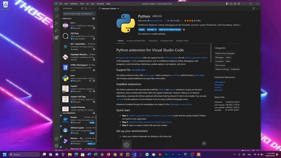Open manage gear for C/C++ extension
281x158 pixels.
(94, 28)
